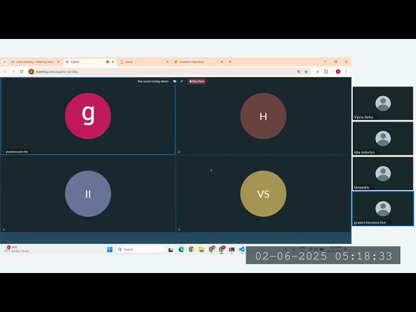Open Task View from taskbar
This screenshot has height=312, width=416.
click(x=171, y=250)
